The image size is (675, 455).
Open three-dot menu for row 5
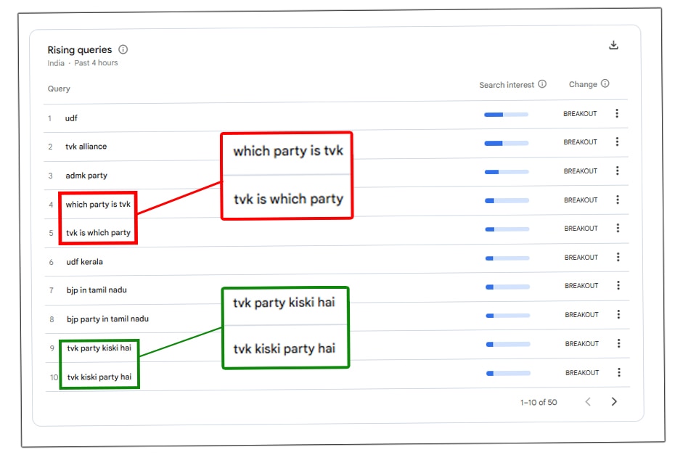tap(618, 228)
